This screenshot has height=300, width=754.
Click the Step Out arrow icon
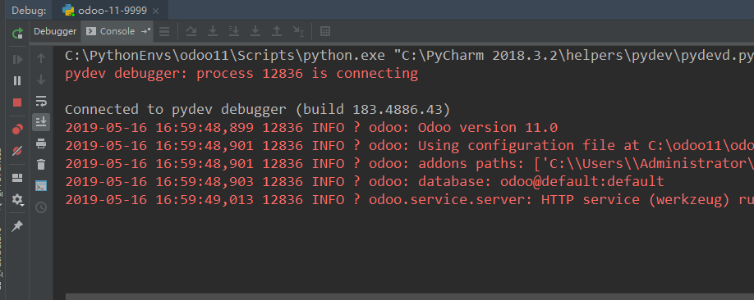[x=277, y=31]
